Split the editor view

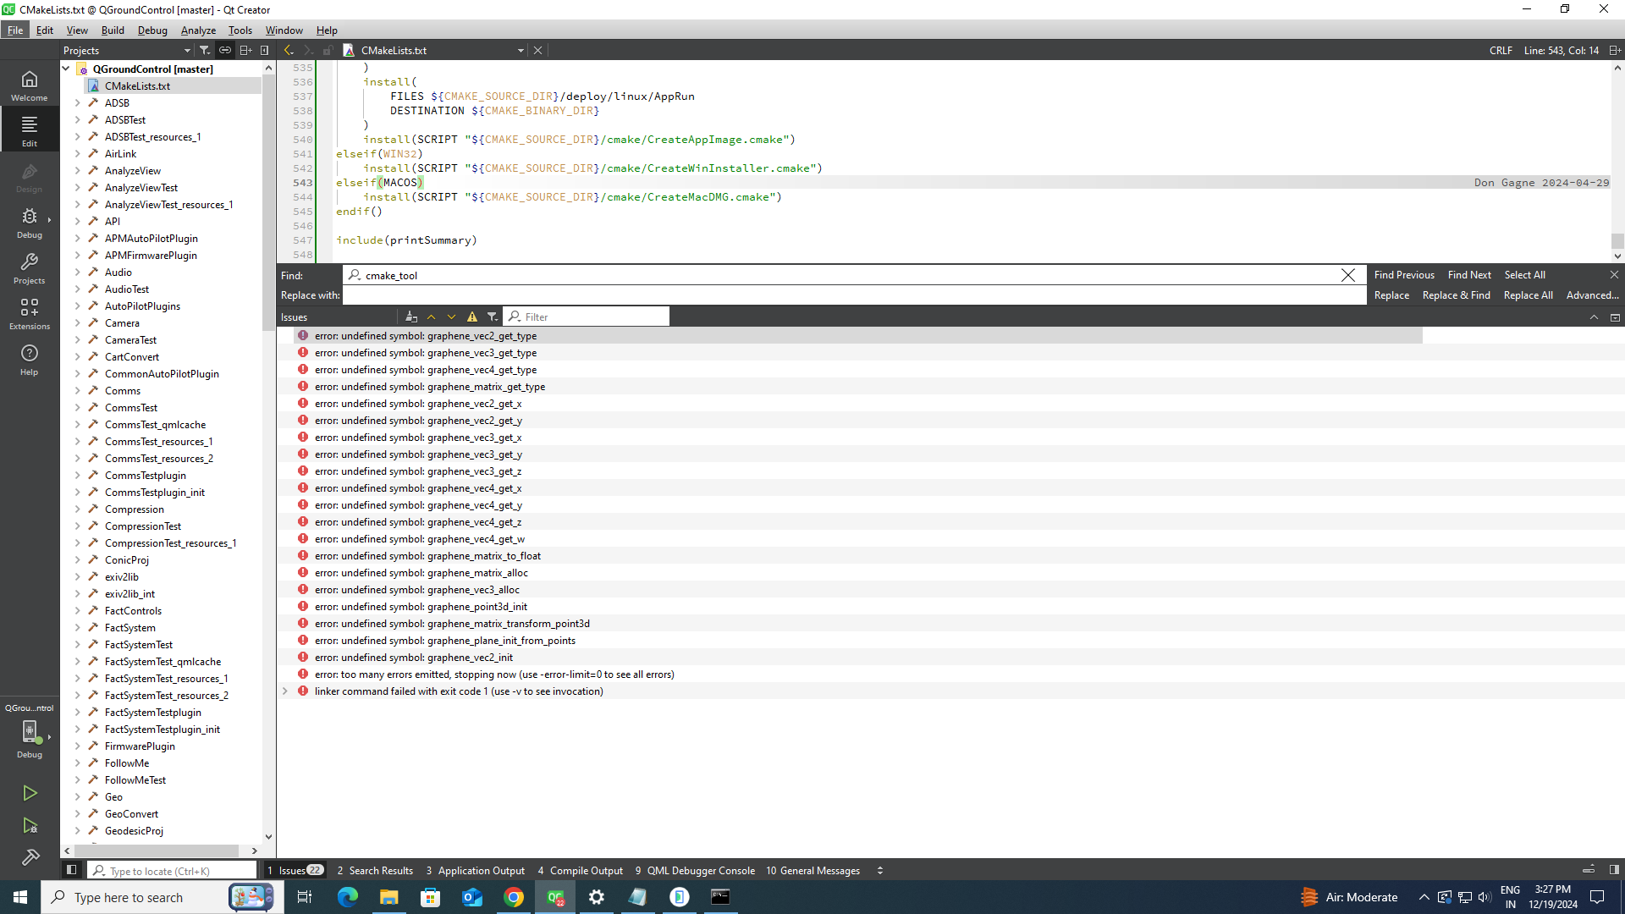[x=1615, y=51]
